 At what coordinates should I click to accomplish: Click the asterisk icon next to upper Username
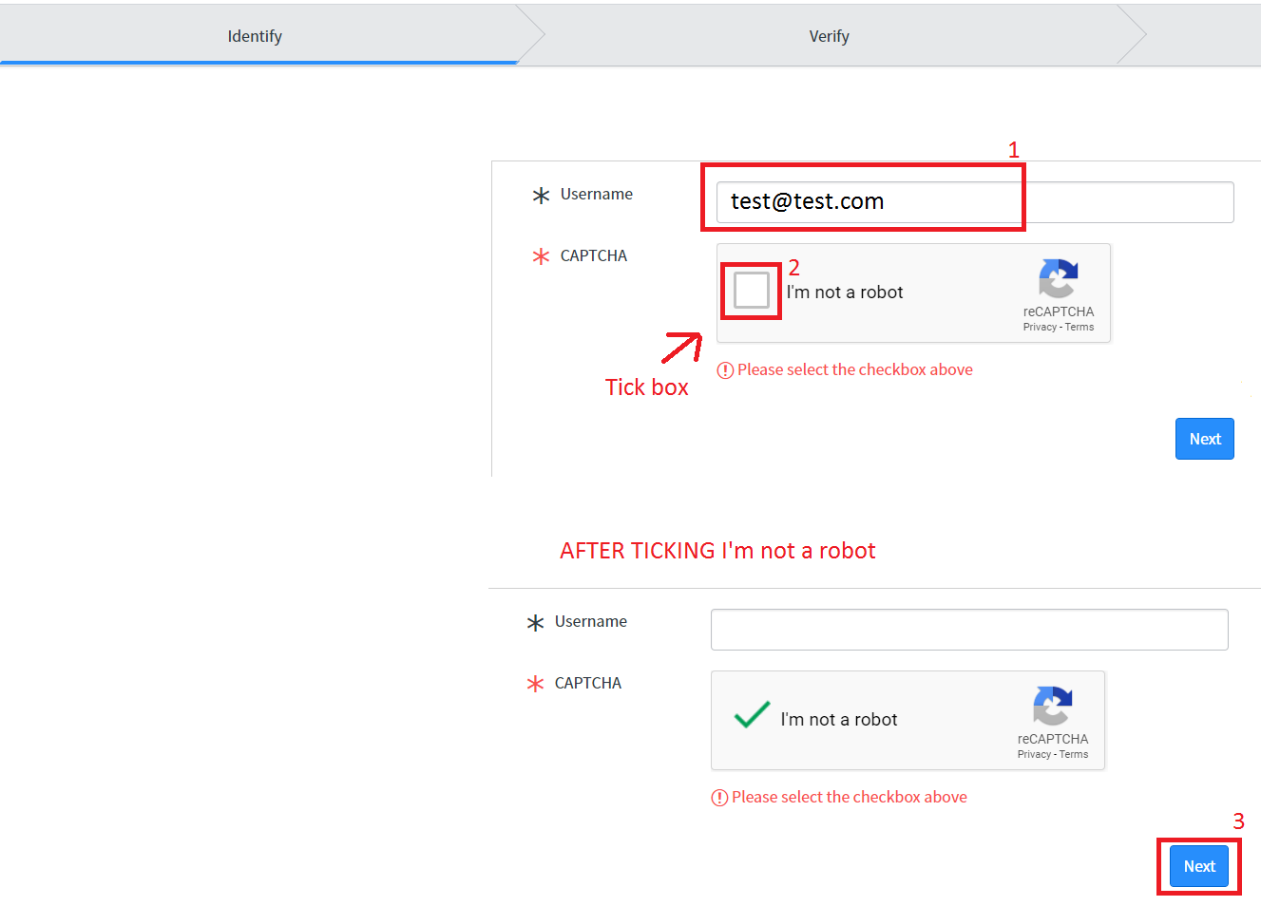tap(541, 196)
